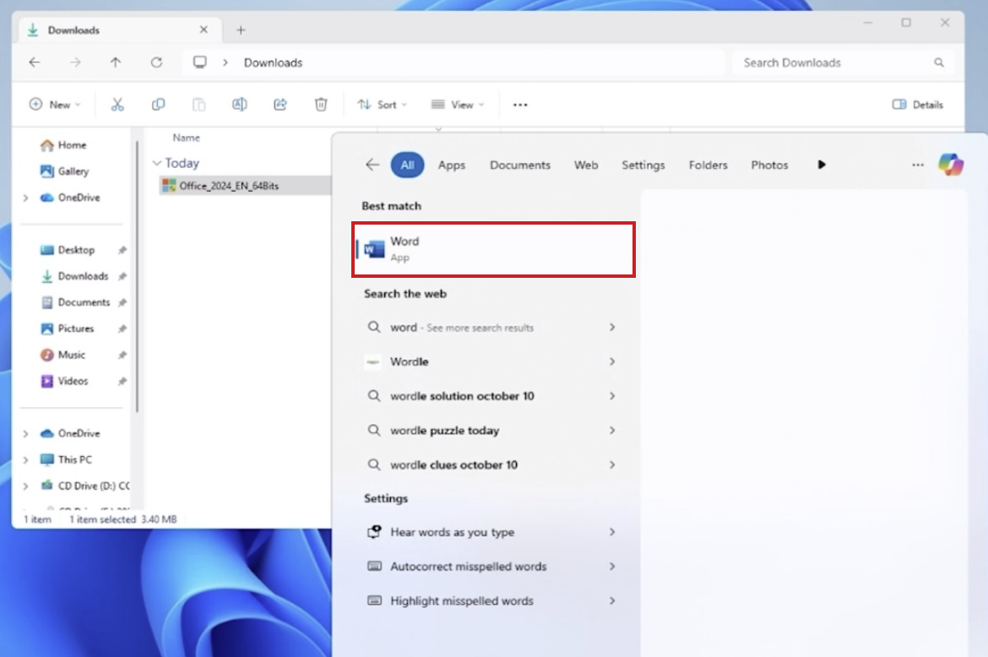Unpin Documents from Quick access
The image size is (988, 657).
[122, 302]
